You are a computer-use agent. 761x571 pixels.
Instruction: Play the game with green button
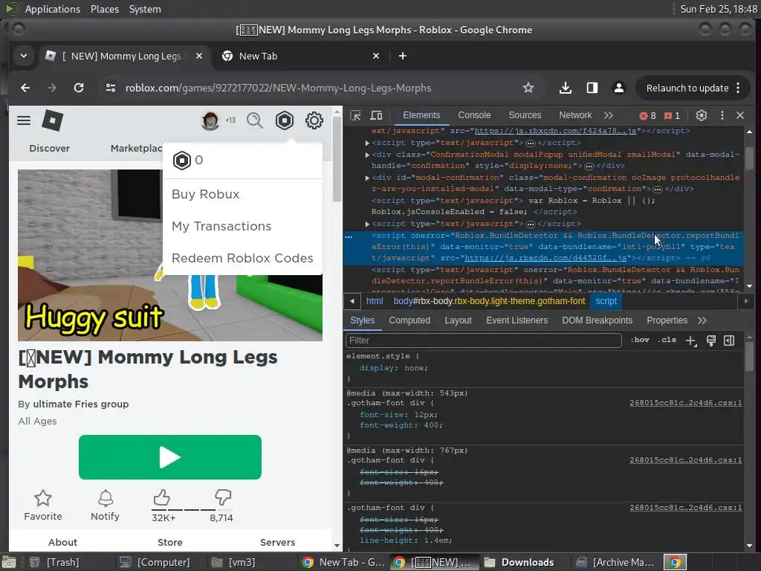click(170, 457)
